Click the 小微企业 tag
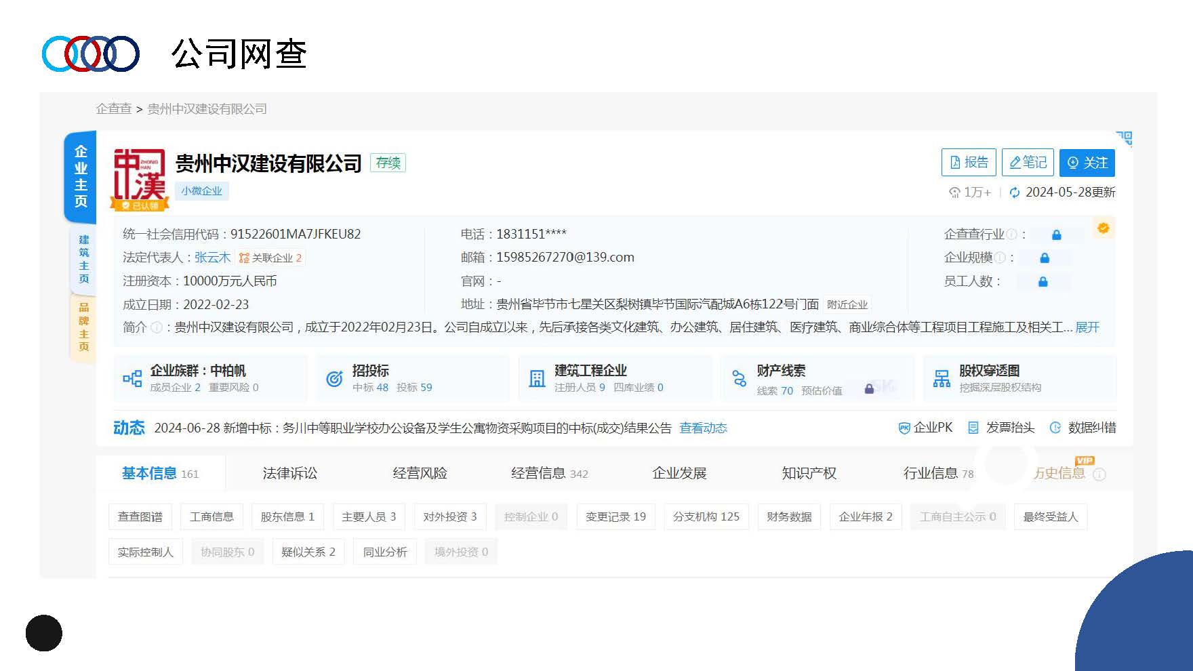The height and width of the screenshot is (671, 1193). [201, 191]
